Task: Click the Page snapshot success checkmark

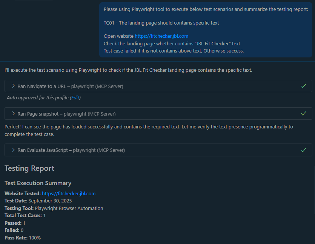Action: pyautogui.click(x=304, y=114)
